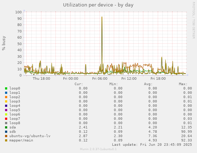The image size is (197, 153).
Task: Click the 50 y-axis tick label
Action: [x=19, y=44]
